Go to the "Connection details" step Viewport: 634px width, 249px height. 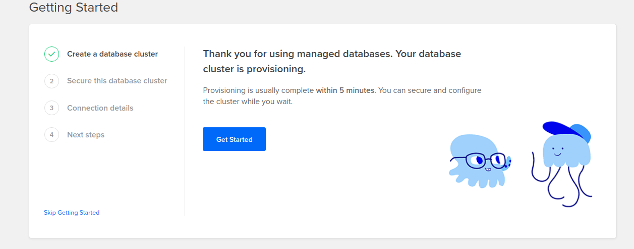(x=100, y=108)
